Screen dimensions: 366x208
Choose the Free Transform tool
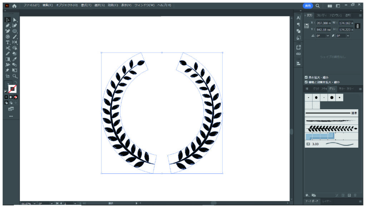pos(15,70)
